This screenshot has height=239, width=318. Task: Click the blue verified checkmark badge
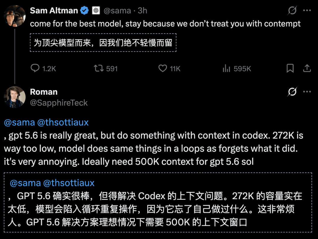pos(85,10)
